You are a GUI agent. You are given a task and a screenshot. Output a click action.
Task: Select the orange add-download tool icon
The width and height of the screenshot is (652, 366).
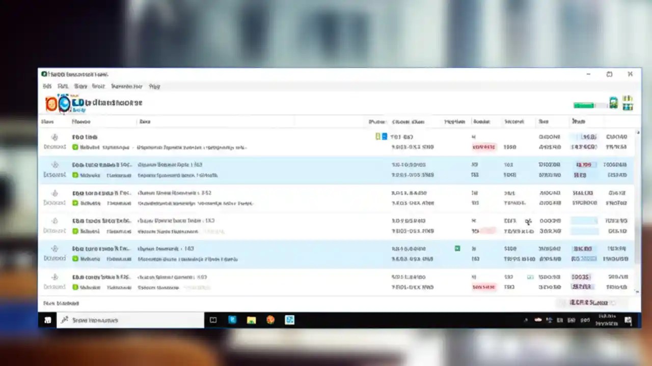pos(51,103)
